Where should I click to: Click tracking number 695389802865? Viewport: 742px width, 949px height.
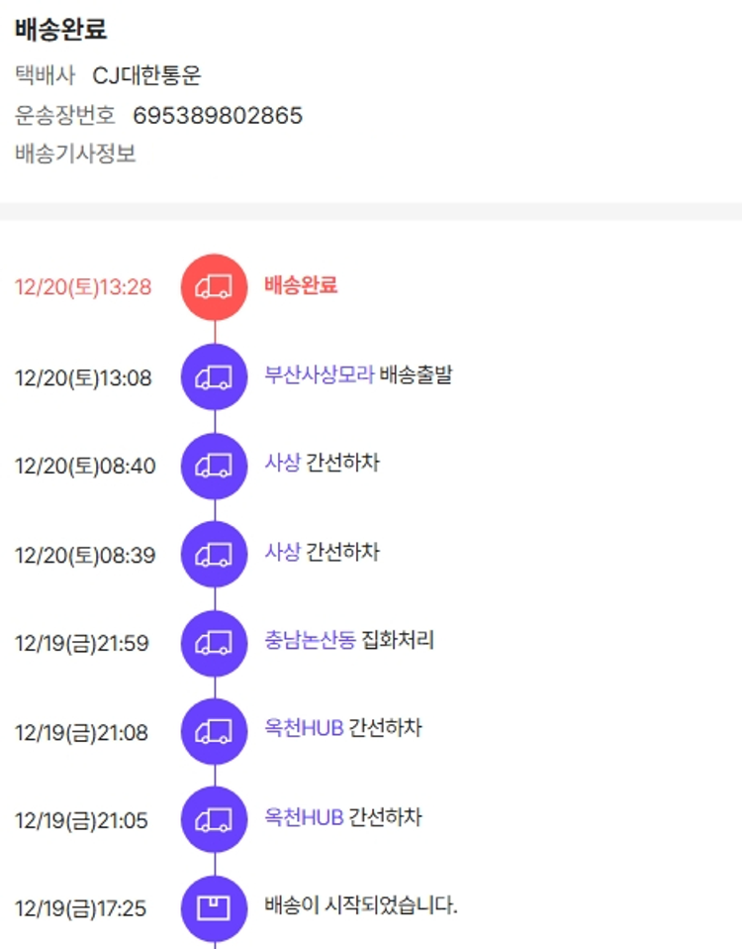tap(218, 116)
